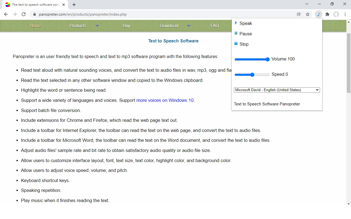Open Chrome's three-dot menu
Viewport: 351px width, 219px height.
click(345, 14)
